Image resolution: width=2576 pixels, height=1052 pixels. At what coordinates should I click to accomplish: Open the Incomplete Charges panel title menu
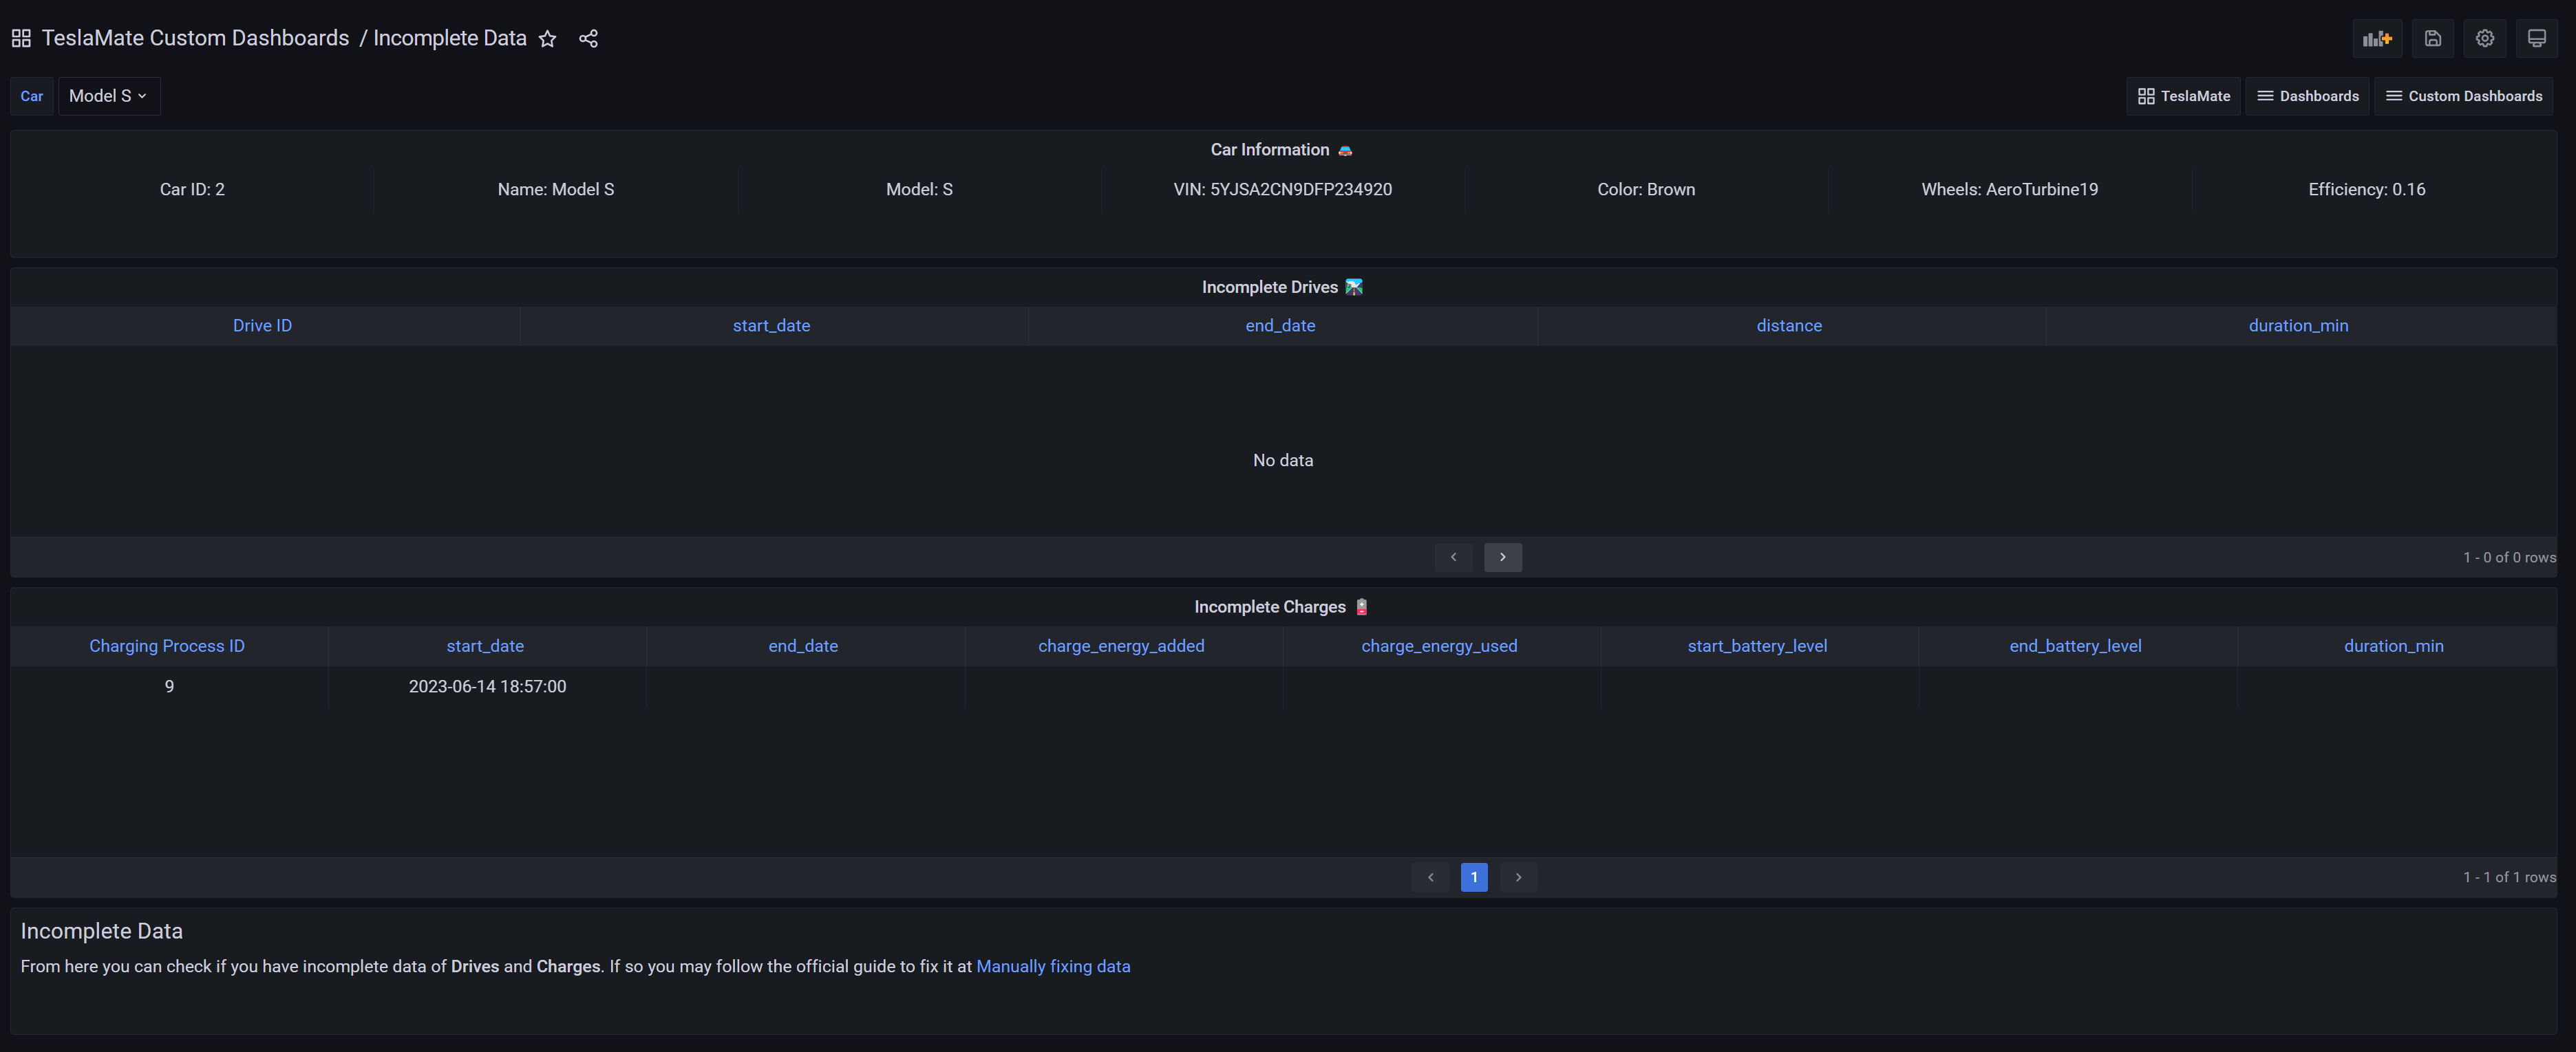pyautogui.click(x=1269, y=606)
